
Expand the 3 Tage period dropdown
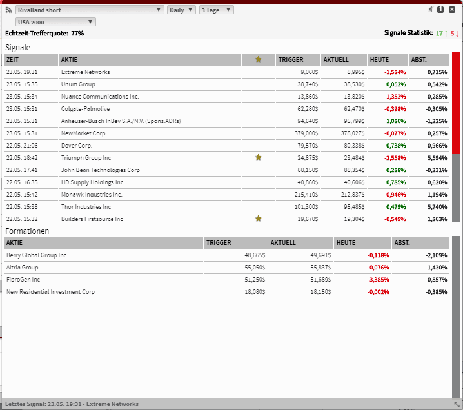216,10
